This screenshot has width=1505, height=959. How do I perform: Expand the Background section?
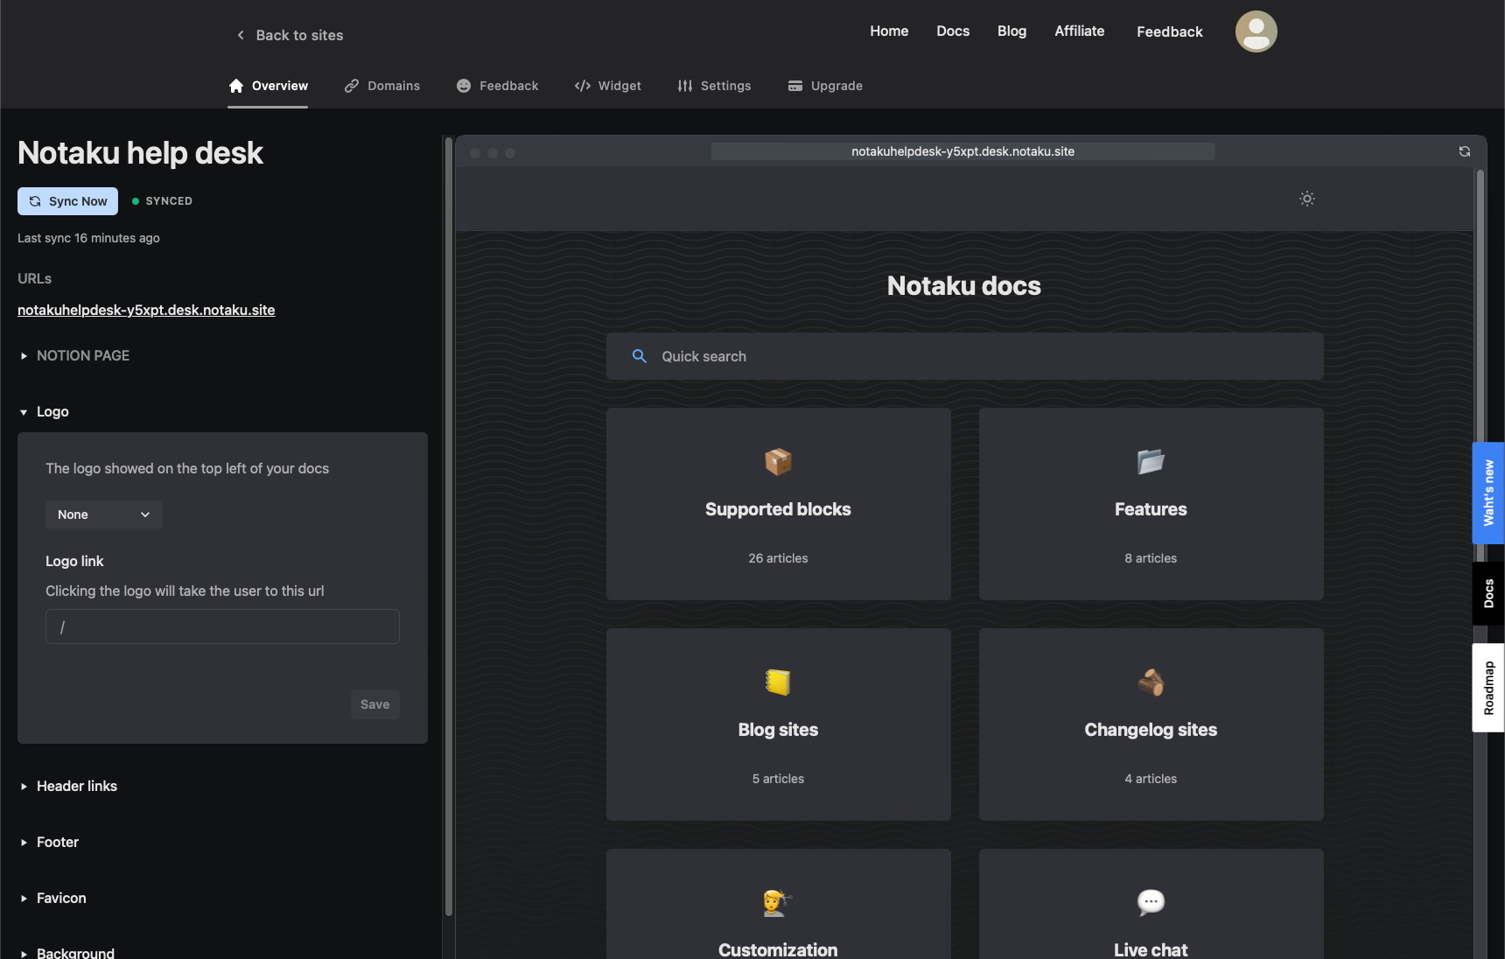click(66, 953)
